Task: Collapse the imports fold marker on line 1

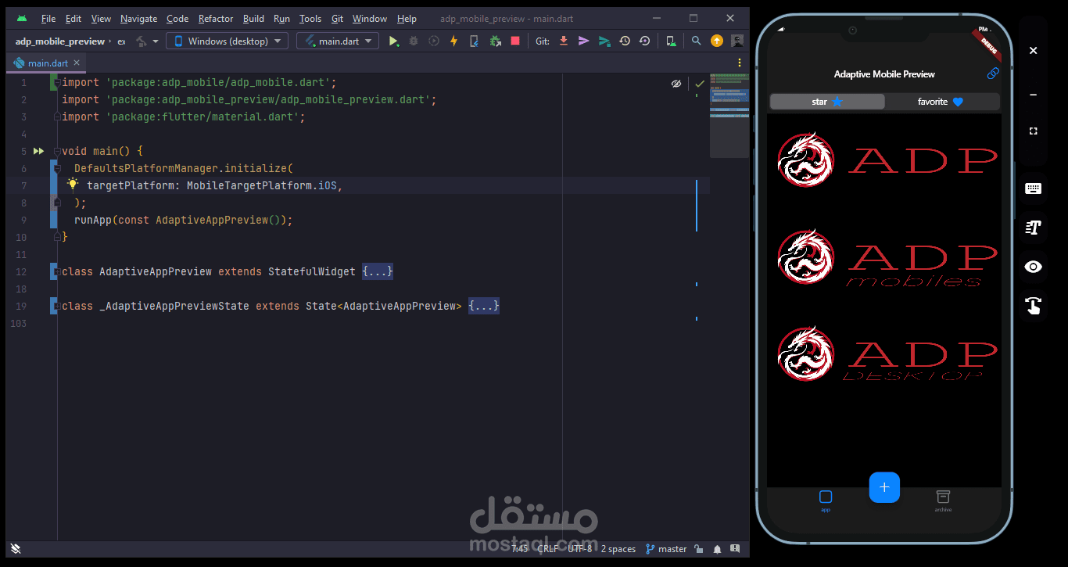Action: (x=57, y=82)
